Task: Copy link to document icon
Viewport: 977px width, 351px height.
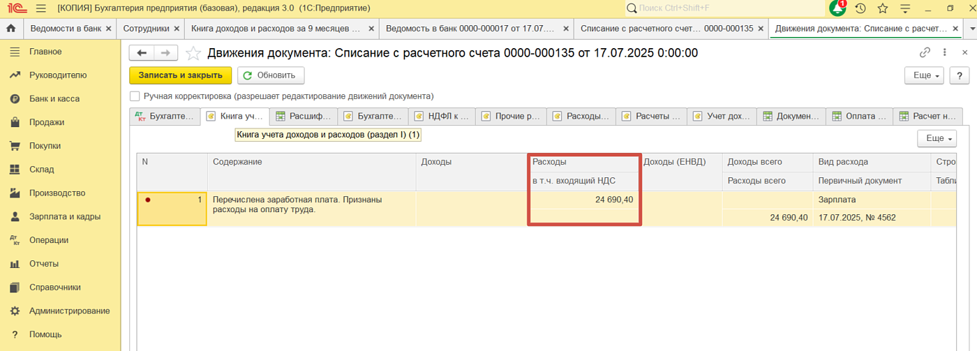Action: (x=925, y=52)
